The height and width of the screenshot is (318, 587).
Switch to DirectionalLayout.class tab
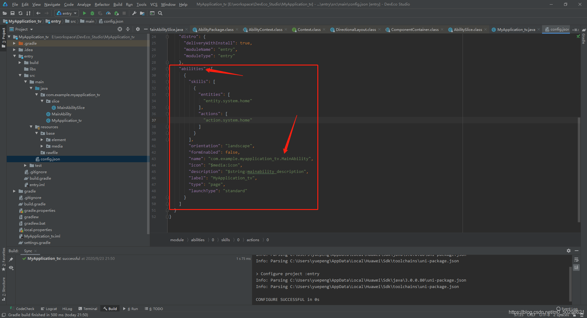(356, 30)
